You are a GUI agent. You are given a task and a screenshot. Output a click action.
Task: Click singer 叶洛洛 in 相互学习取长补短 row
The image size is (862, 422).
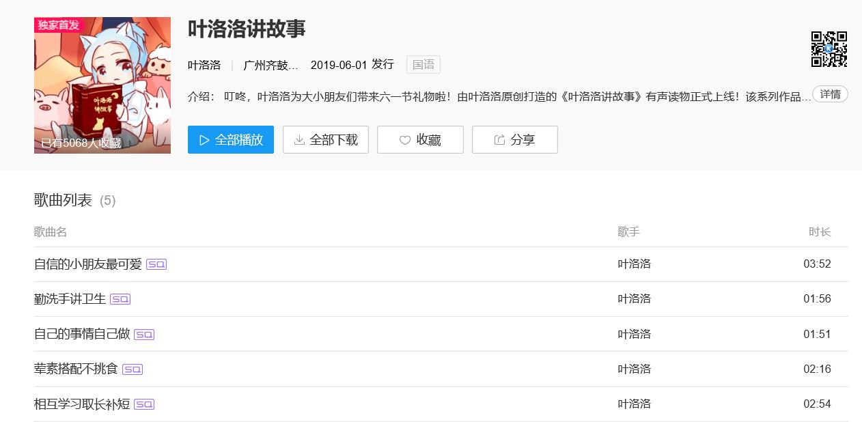click(635, 404)
